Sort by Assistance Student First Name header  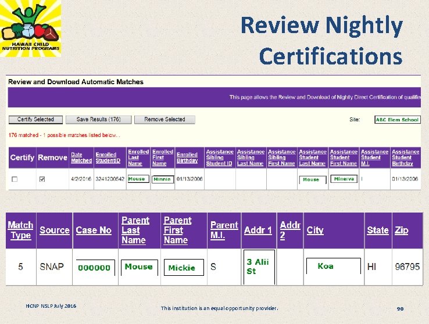click(344, 157)
